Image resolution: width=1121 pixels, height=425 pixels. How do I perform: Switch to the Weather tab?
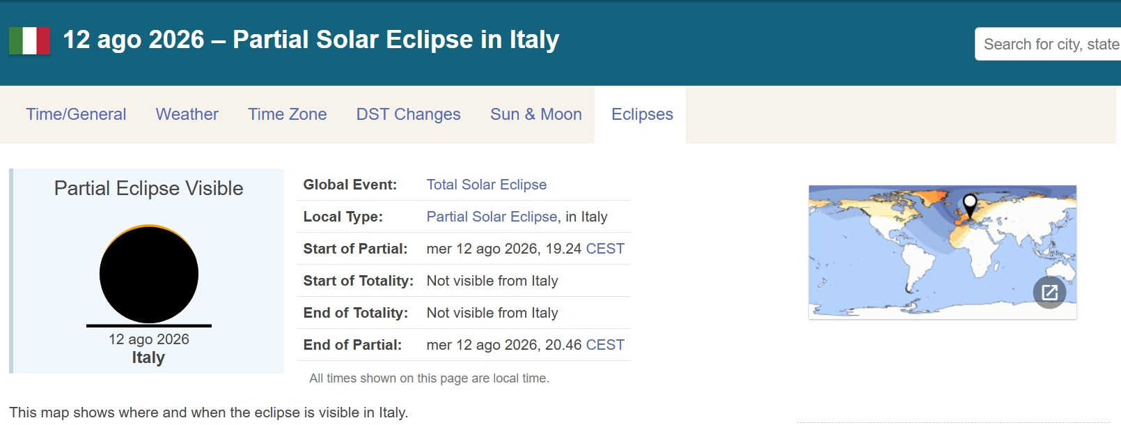pos(187,114)
